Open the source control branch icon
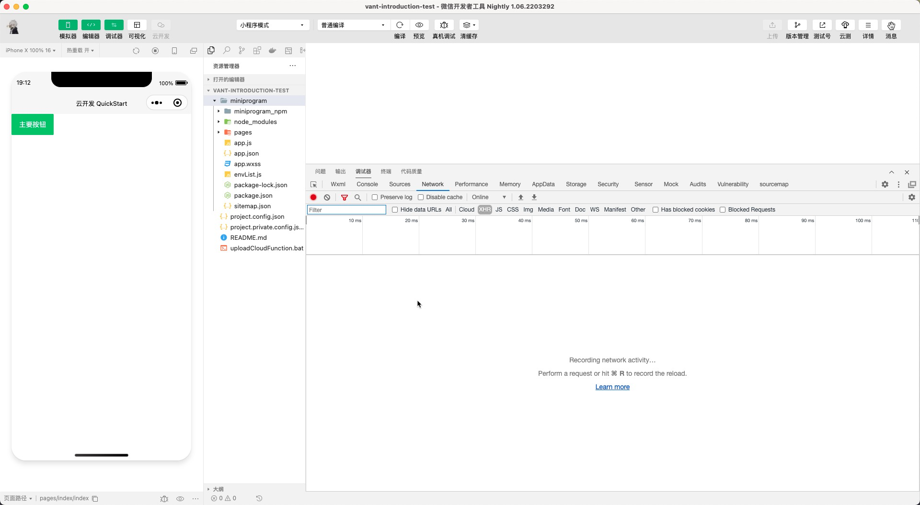 click(x=241, y=50)
